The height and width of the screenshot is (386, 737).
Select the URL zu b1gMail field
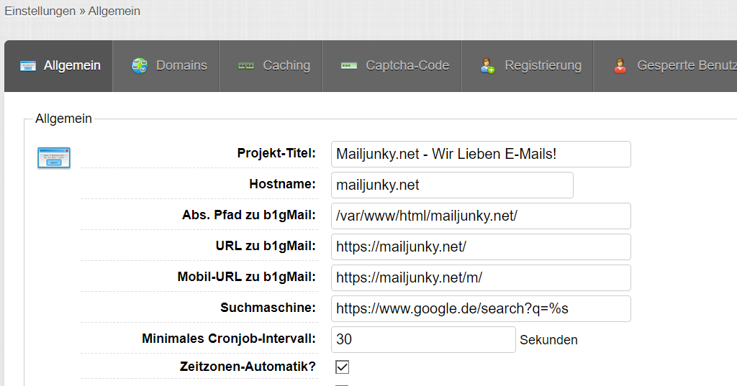[481, 247]
